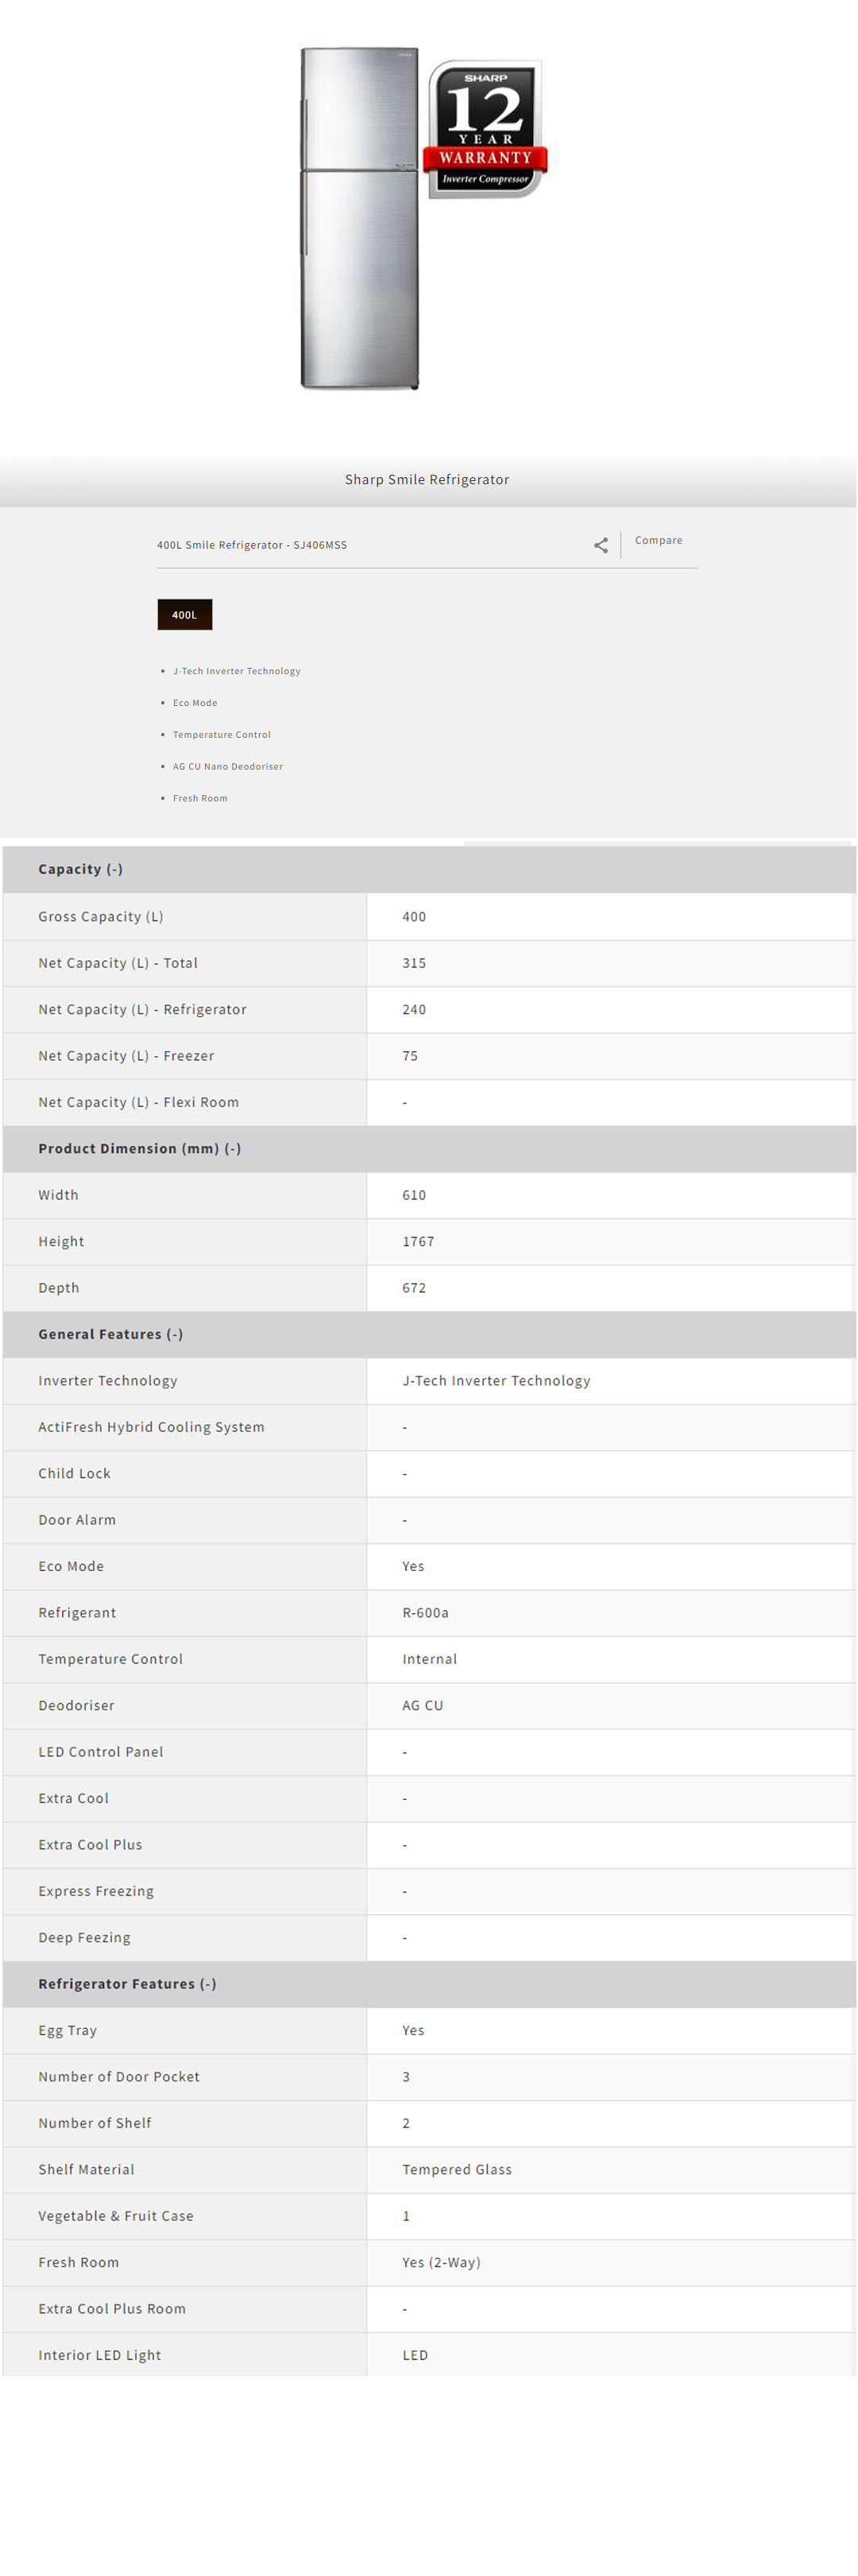Click the 12 Year Warranty badge
The image size is (858, 2576).
click(485, 129)
